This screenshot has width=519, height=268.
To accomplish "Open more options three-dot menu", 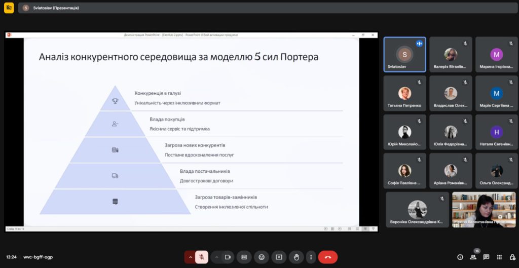I will point(311,257).
